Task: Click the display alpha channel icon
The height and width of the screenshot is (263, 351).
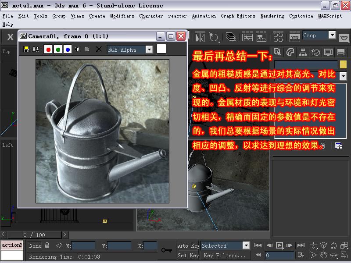Action: click(x=78, y=50)
